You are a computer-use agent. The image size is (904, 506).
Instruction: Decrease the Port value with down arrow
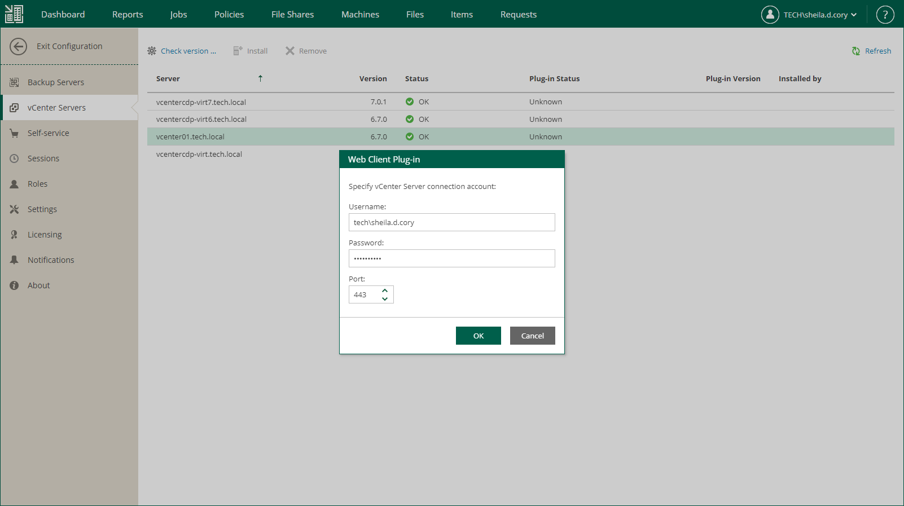(x=385, y=299)
